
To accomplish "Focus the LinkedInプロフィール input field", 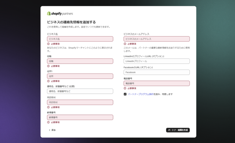I will 157,61.
